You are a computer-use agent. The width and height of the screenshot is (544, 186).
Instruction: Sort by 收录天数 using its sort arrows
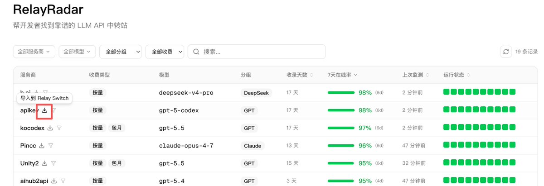pos(311,75)
